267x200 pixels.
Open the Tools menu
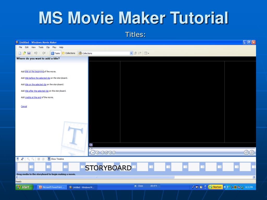[x=41, y=47]
